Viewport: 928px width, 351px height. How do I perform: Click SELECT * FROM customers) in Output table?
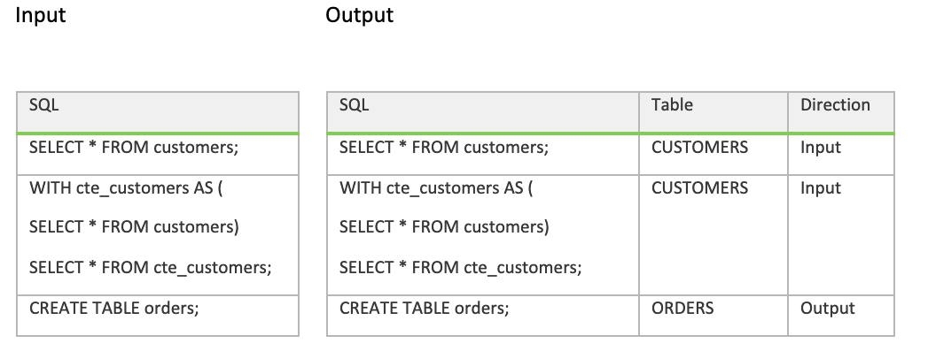pyautogui.click(x=444, y=227)
